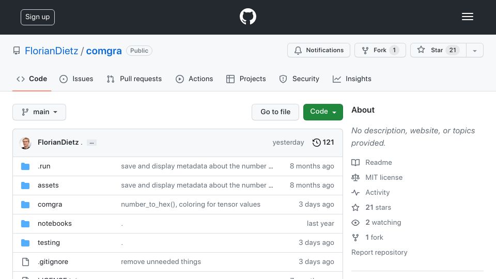Click the Fork button label

coord(380,50)
